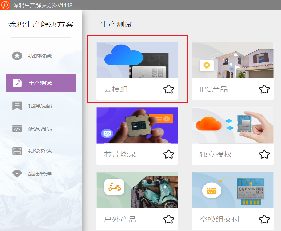Click the 芯片烧录 card label

(x=120, y=154)
